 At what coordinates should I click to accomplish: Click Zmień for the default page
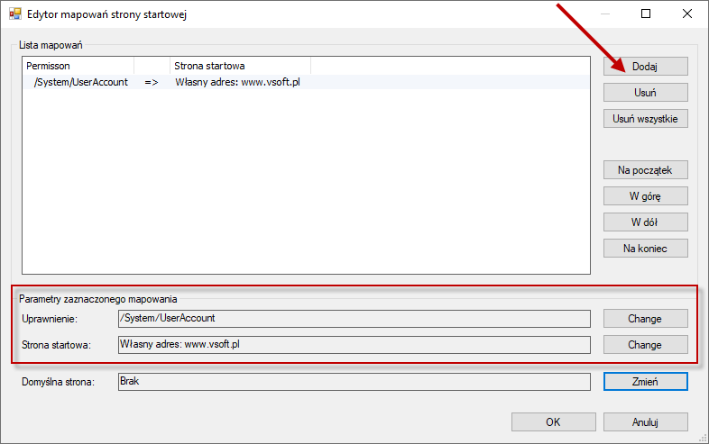645,382
